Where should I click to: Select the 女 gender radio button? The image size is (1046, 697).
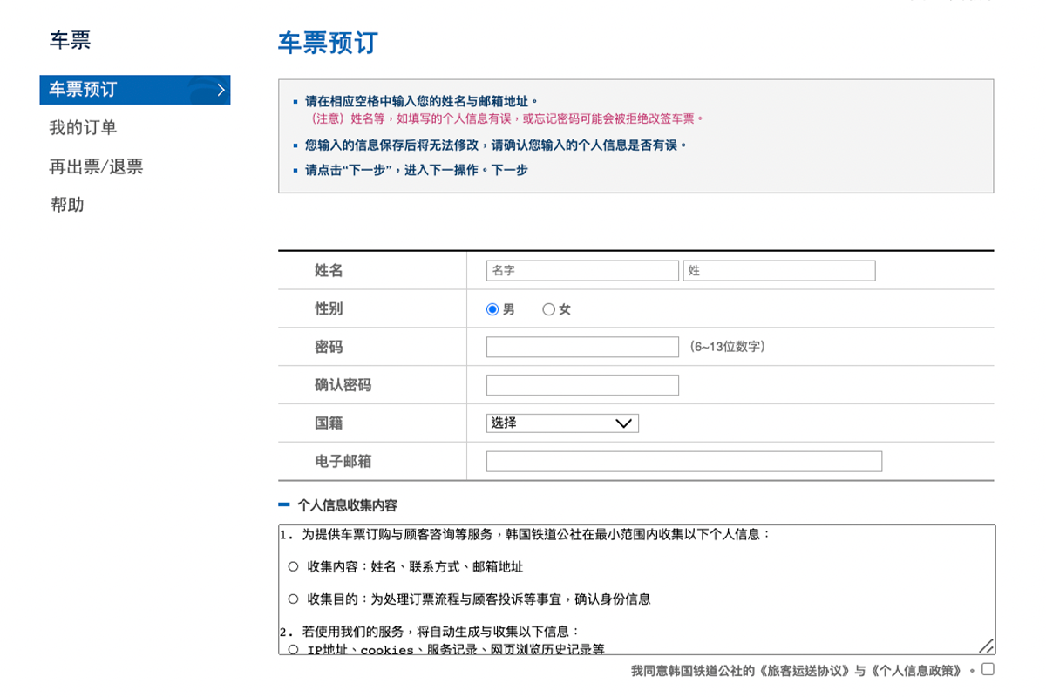pos(548,308)
